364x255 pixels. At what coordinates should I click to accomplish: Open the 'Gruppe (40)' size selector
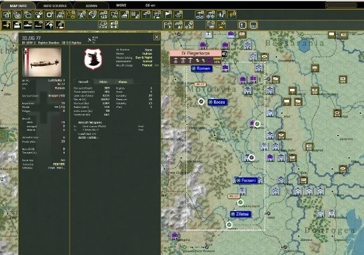(x=57, y=96)
